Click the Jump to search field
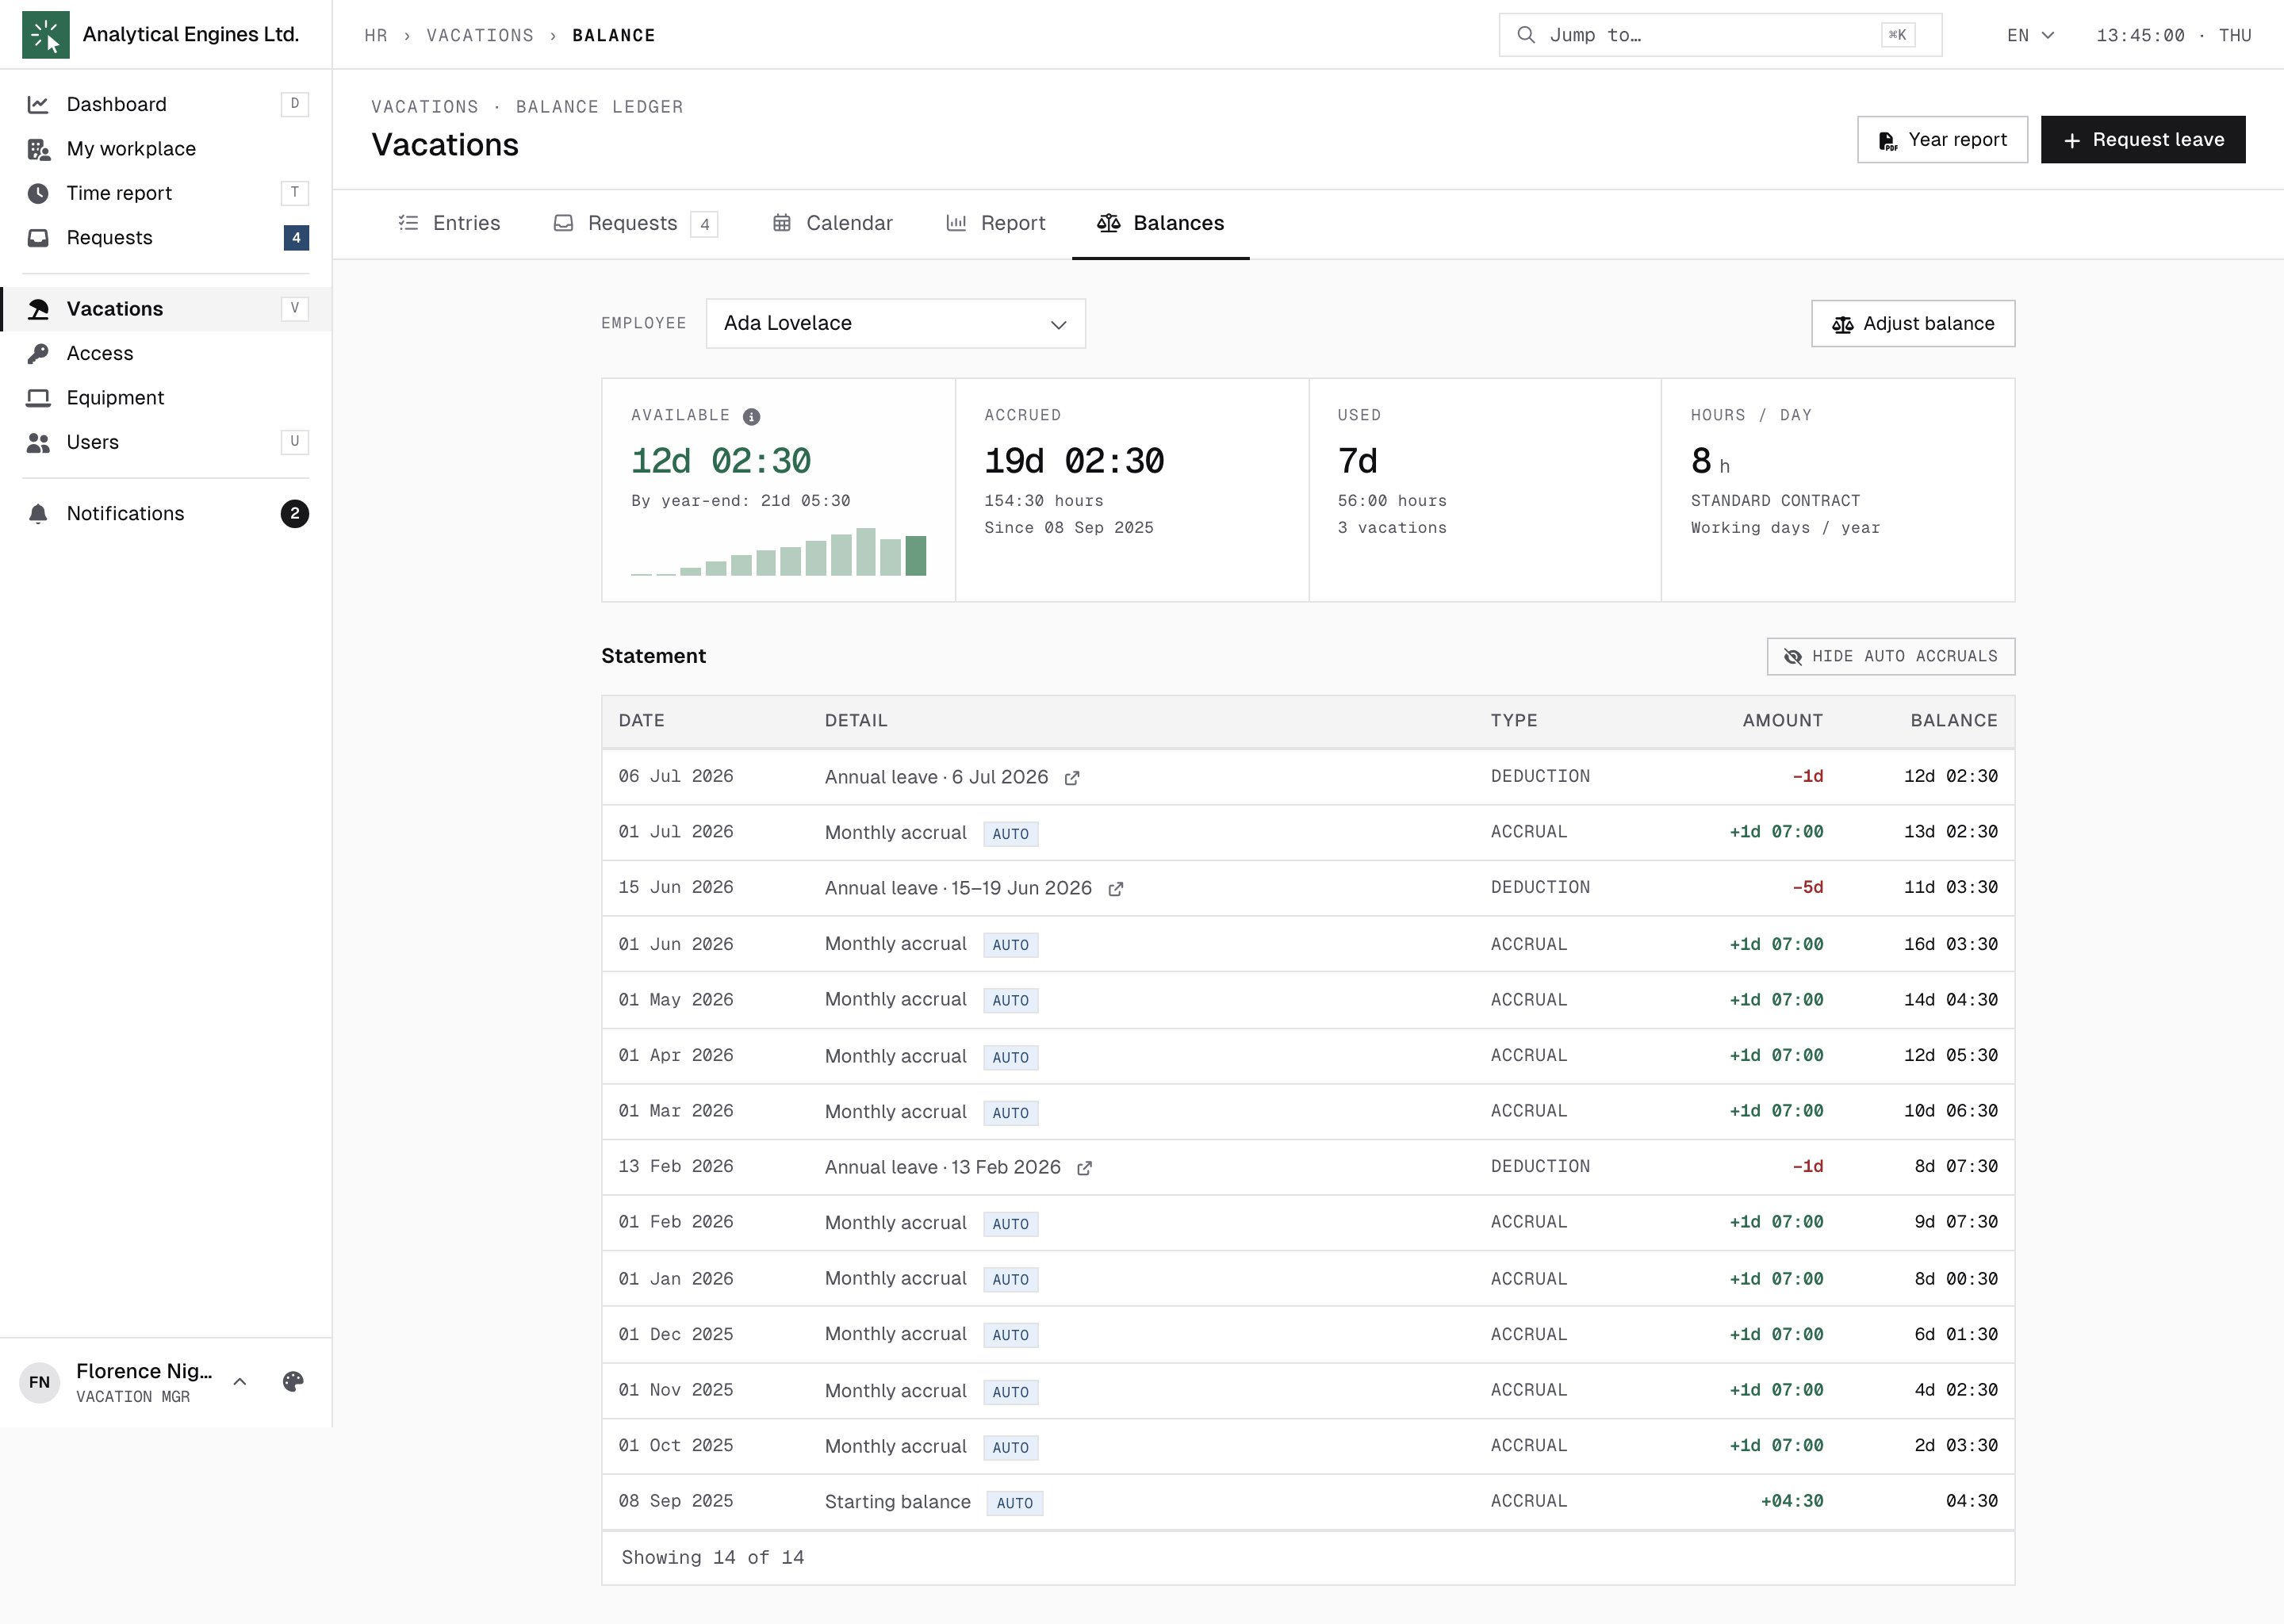Screen dimensions: 2284x1624 (x=1720, y=35)
